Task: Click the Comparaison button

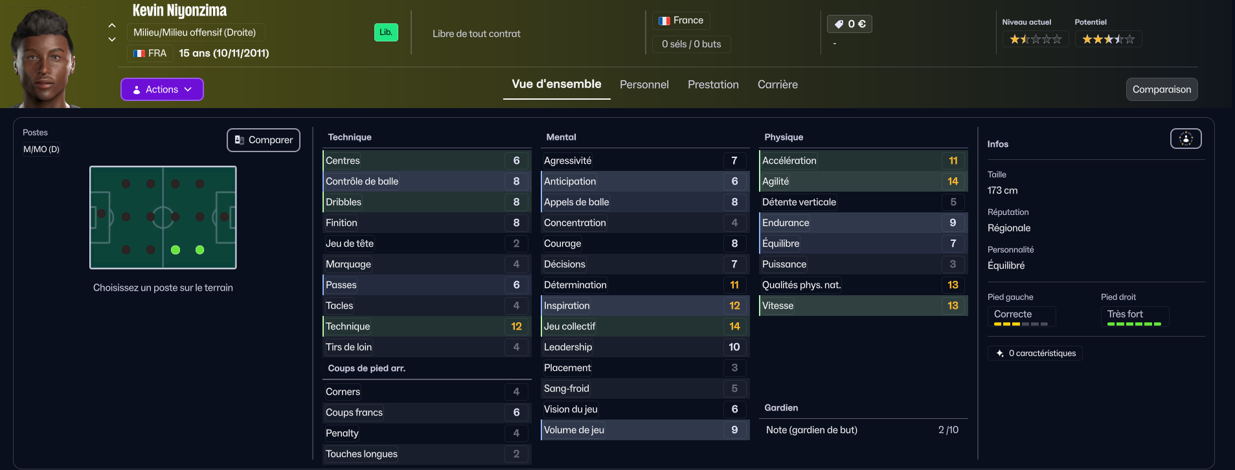Action: pos(1161,89)
